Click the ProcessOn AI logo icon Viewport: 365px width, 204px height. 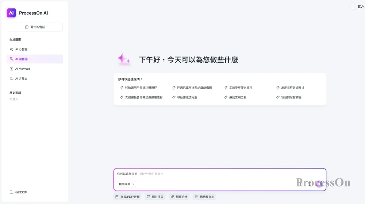[11, 13]
